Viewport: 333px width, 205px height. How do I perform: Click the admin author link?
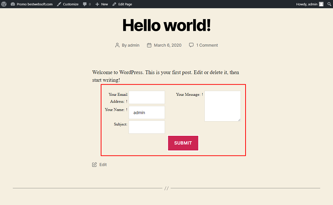pyautogui.click(x=134, y=45)
